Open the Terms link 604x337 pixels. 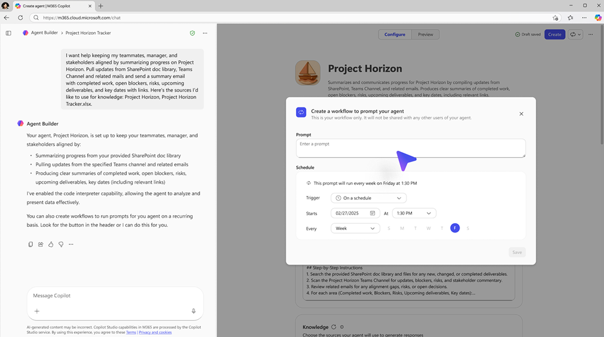tap(131, 333)
